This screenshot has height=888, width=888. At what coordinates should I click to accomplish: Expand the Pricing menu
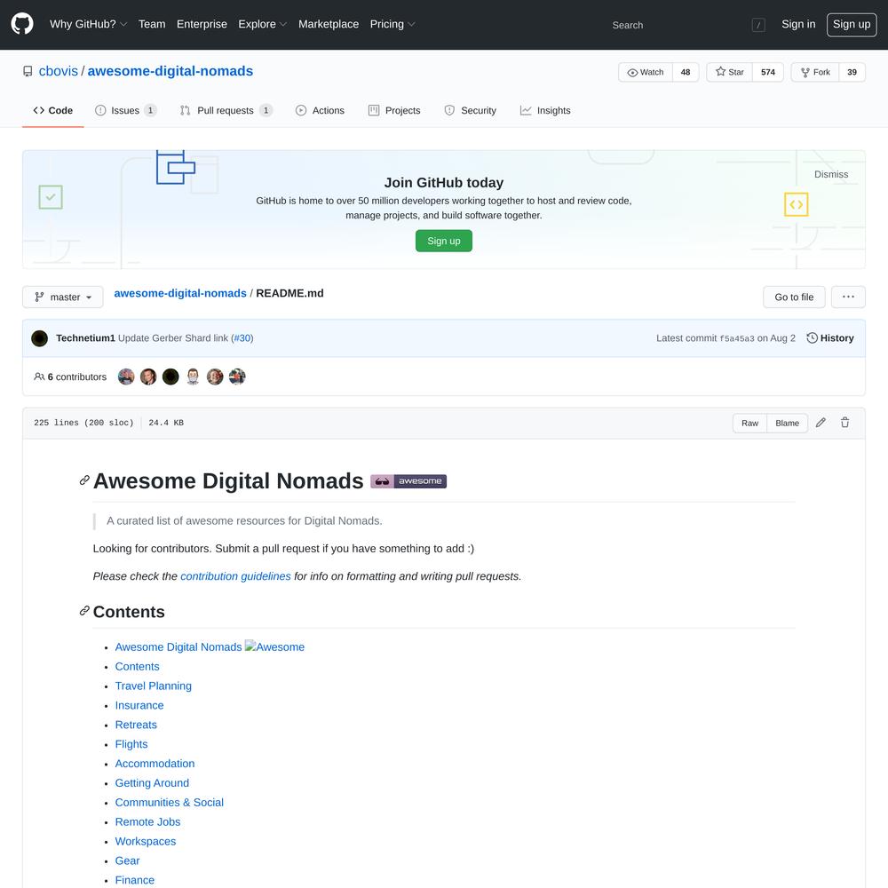click(392, 24)
